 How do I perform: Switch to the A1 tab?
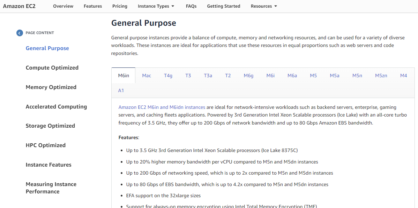point(121,90)
